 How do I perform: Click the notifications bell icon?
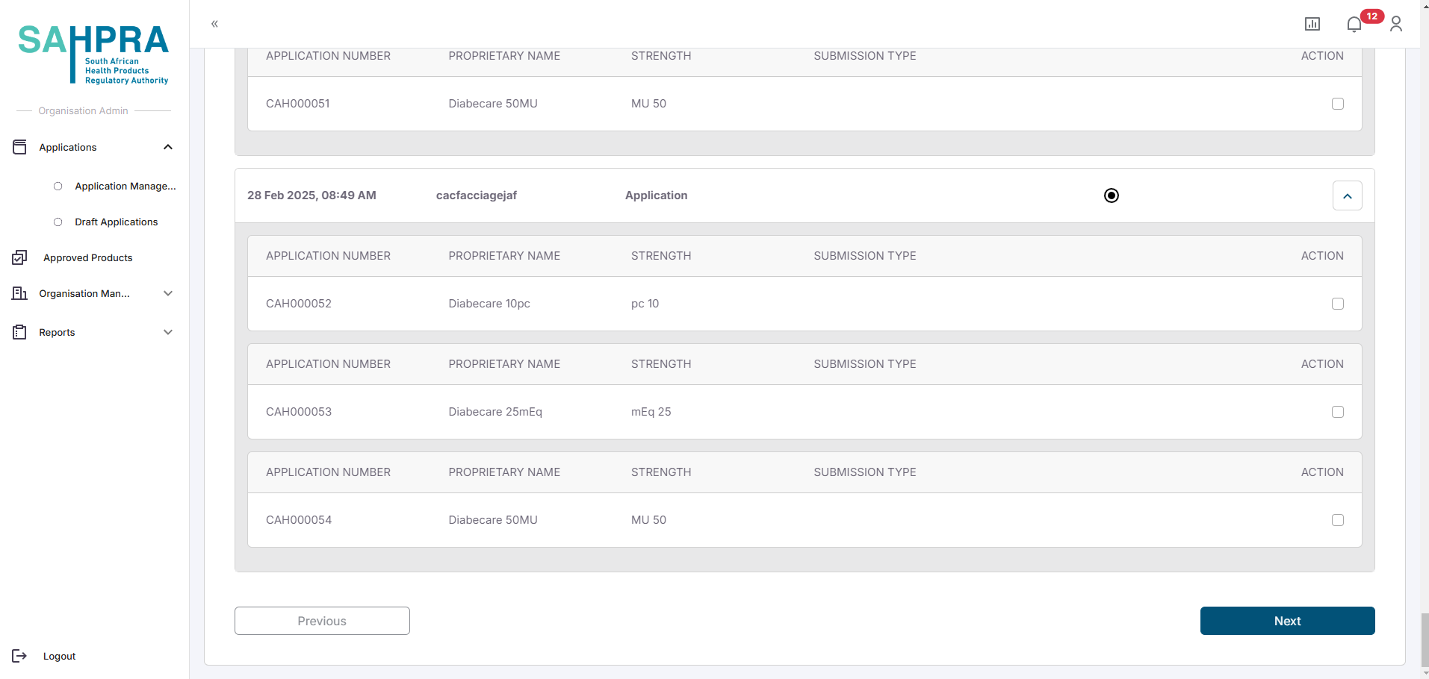1354,25
